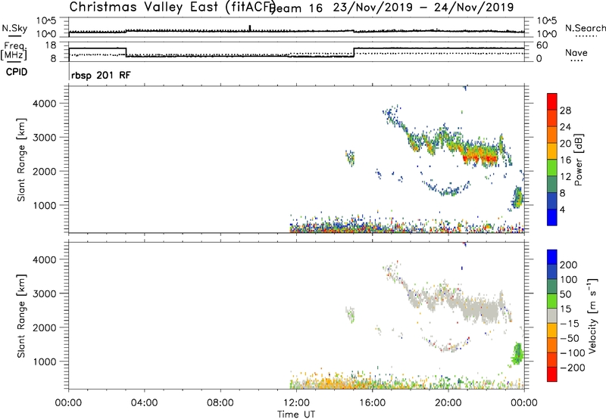Click the 'N.Search' legend label
Screen dimensions: 606x419
click(x=585, y=28)
